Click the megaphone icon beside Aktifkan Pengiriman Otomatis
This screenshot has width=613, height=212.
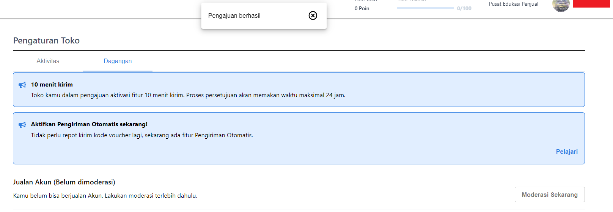click(22, 125)
